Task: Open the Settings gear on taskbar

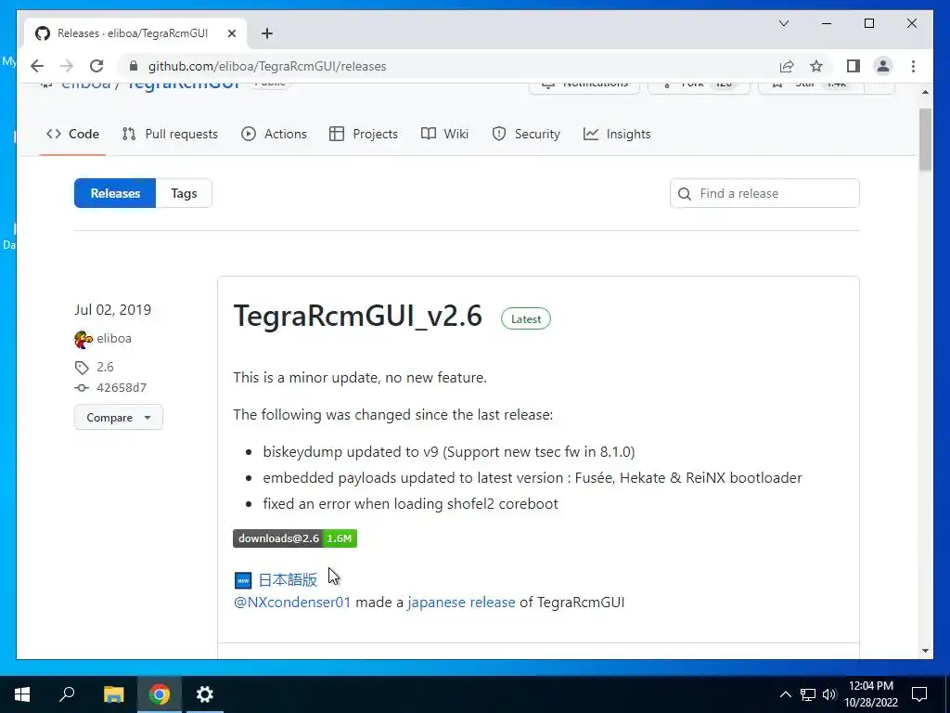Action: tap(205, 694)
